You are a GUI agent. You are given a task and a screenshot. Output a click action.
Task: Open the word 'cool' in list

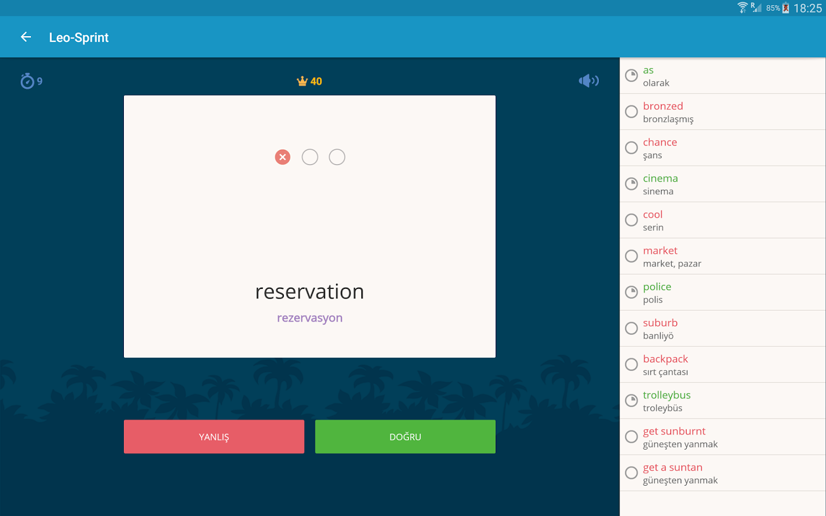click(653, 214)
